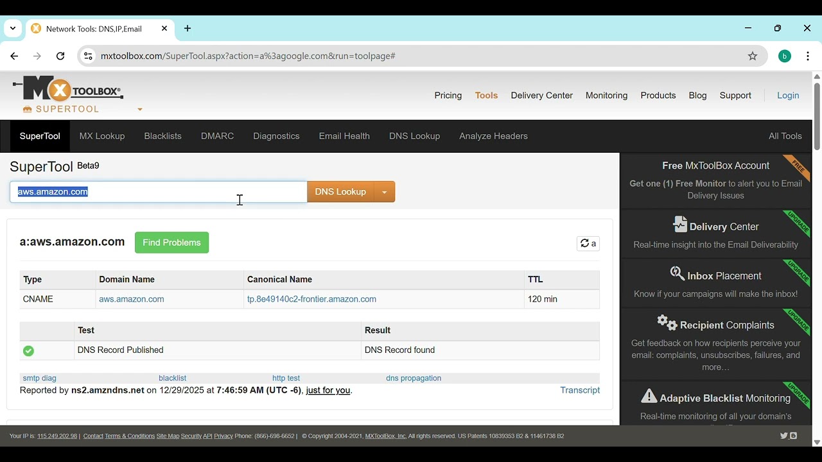
Task: Switch to Email Health tab
Action: coord(344,136)
